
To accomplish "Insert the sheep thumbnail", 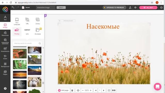I will click(35, 82).
